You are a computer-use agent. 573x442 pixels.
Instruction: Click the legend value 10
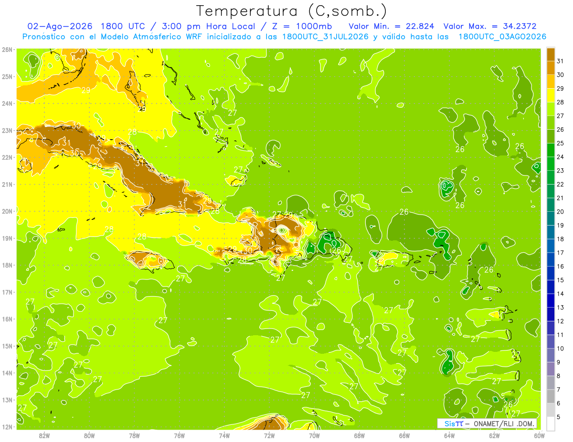(x=560, y=349)
